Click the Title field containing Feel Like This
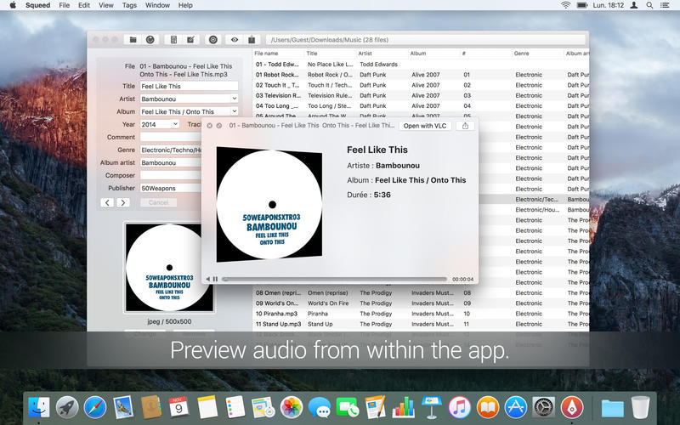680x425 pixels. pos(189,86)
